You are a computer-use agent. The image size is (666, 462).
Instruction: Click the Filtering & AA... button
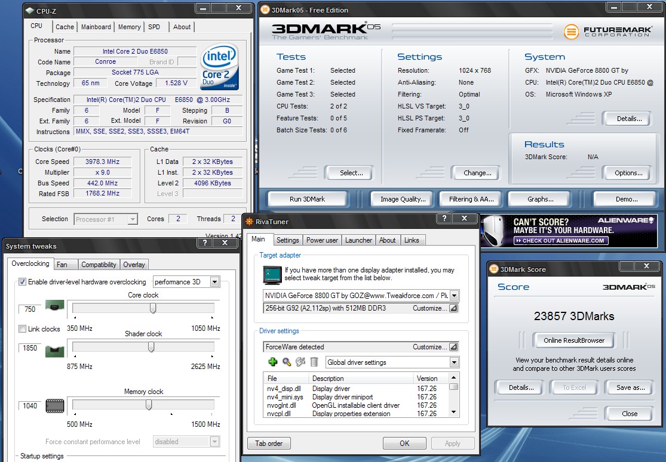pyautogui.click(x=471, y=199)
